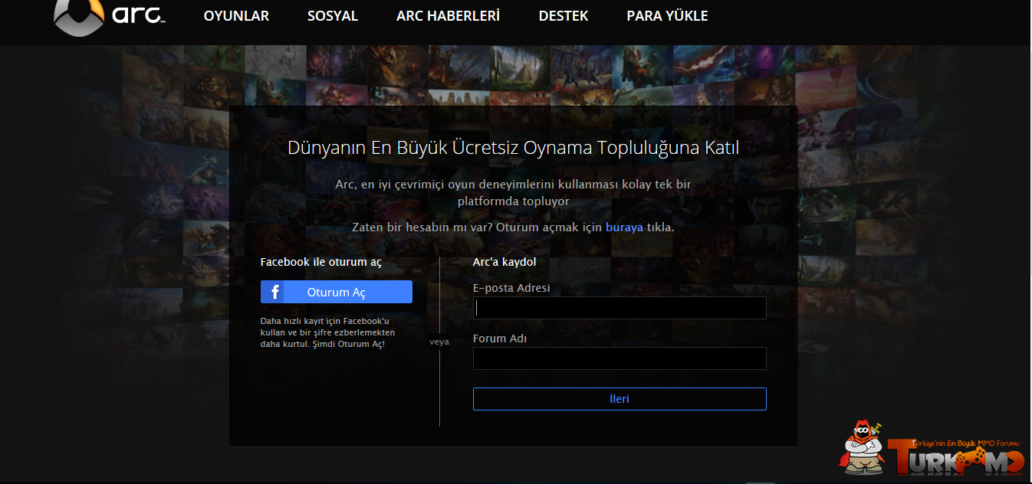This screenshot has height=484, width=1032.
Task: Follow the 'buraya' login link
Action: pyautogui.click(x=624, y=227)
